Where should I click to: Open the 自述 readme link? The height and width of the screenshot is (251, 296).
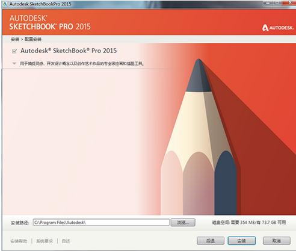66,241
